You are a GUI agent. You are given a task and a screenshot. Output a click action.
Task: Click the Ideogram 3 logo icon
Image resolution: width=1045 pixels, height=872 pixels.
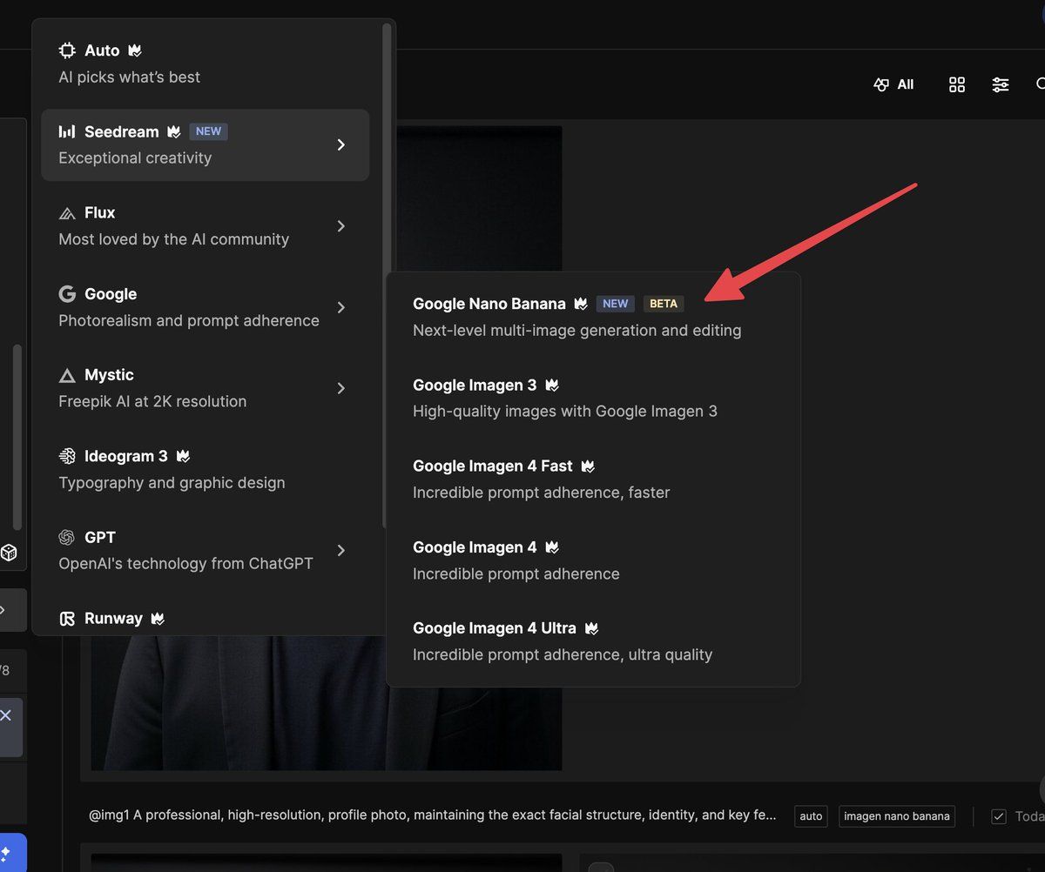pos(67,456)
